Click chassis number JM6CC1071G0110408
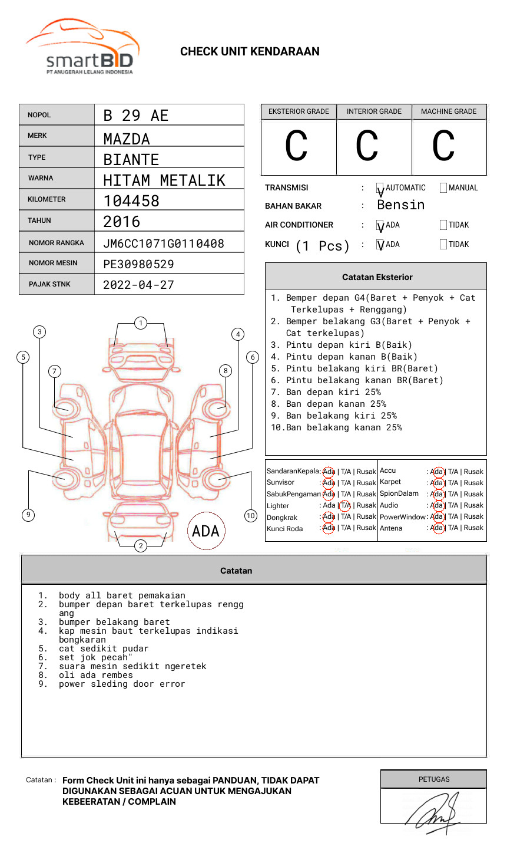517x856 pixels. click(x=164, y=243)
